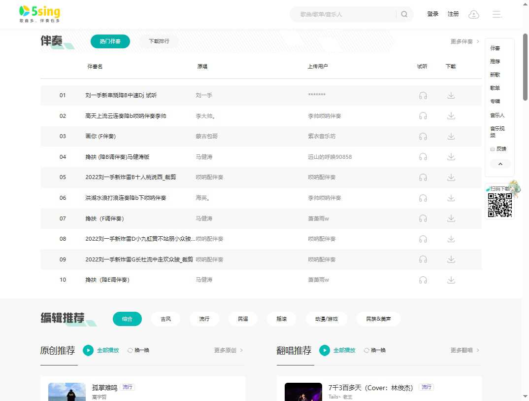Open the 音乐人 sidebar entry

pos(497,115)
